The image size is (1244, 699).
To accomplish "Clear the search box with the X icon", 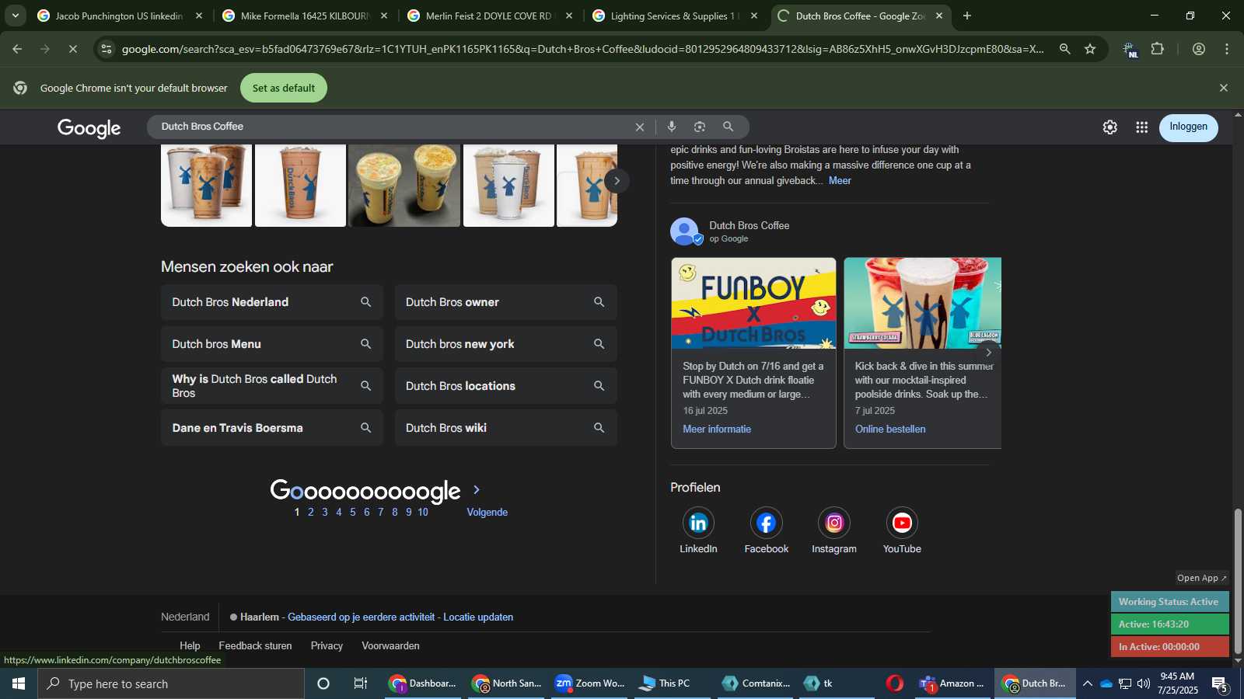I will pyautogui.click(x=640, y=127).
